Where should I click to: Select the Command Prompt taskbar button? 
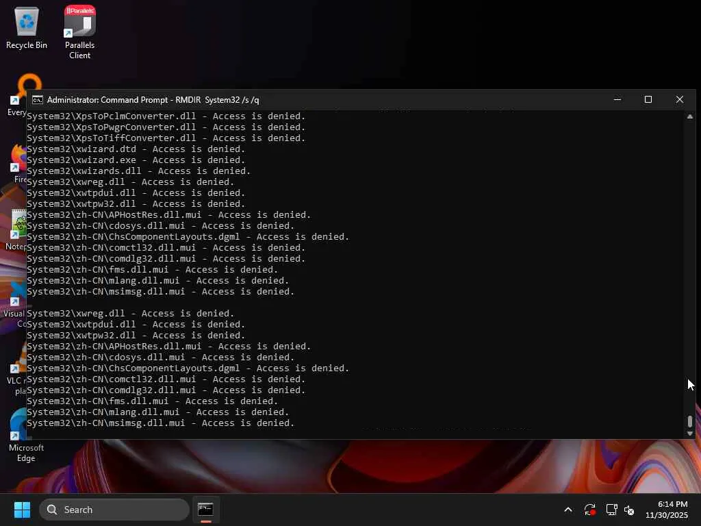pyautogui.click(x=205, y=510)
